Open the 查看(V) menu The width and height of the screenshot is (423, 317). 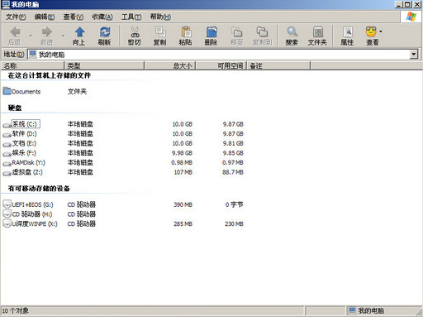pyautogui.click(x=74, y=17)
